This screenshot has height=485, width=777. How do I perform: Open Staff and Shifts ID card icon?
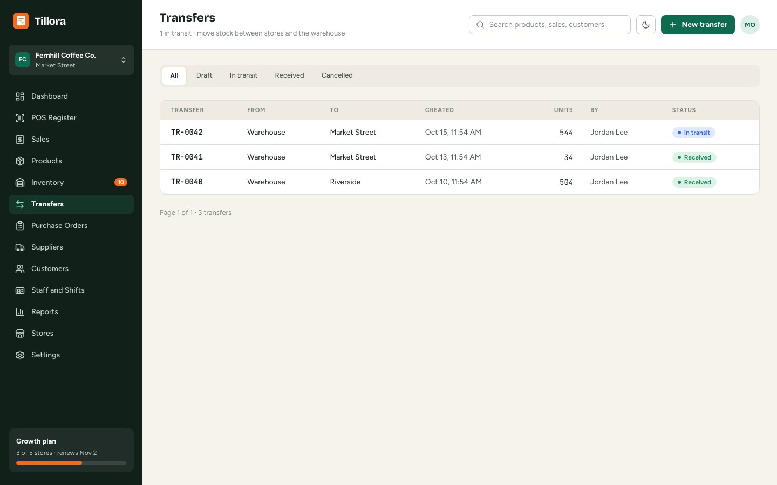[20, 290]
